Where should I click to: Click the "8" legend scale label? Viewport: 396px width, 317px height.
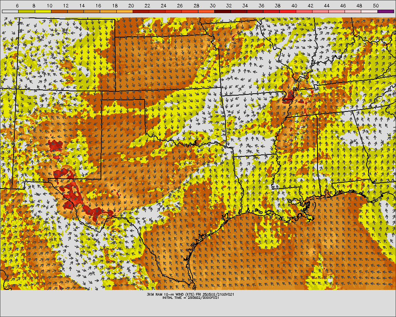pos(34,5)
